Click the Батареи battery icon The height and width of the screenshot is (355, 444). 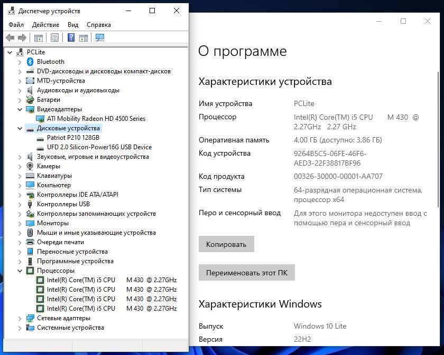[30, 100]
